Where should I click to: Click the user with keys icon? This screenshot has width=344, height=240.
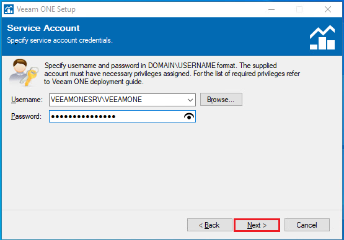click(x=24, y=72)
